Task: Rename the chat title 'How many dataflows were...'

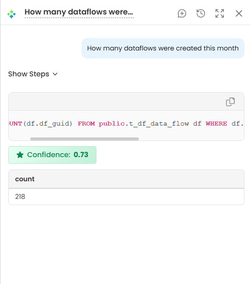Action: 79,12
